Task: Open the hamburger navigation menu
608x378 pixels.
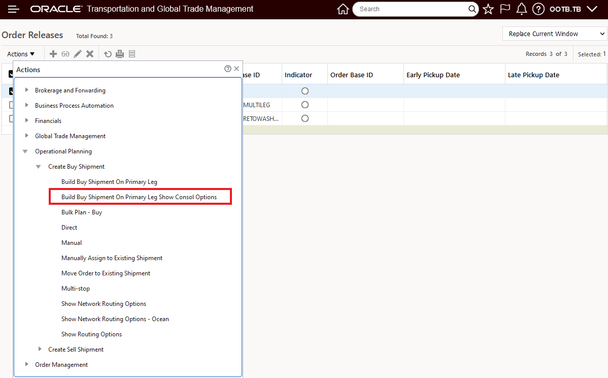Action: (x=14, y=9)
